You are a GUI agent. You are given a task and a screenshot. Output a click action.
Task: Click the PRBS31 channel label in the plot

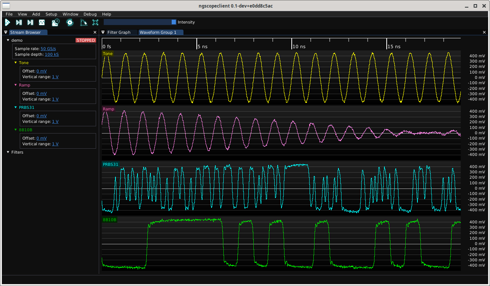[x=111, y=164]
